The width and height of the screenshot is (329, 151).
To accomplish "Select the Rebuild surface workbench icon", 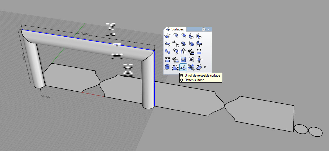I will coord(191,52).
